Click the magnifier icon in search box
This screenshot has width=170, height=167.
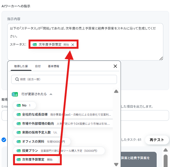(17, 79)
